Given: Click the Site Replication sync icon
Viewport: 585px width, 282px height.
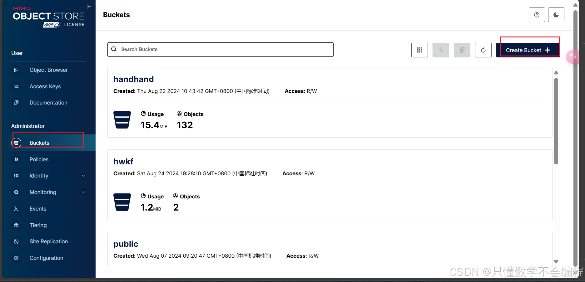Looking at the screenshot, I should tap(16, 241).
